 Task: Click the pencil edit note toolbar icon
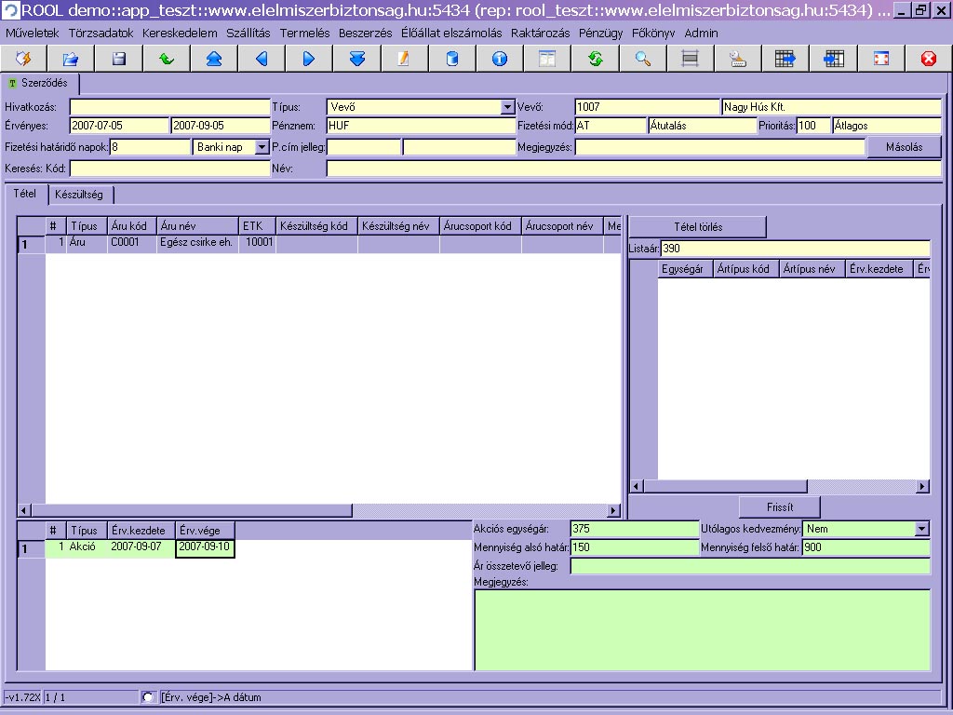coord(404,59)
